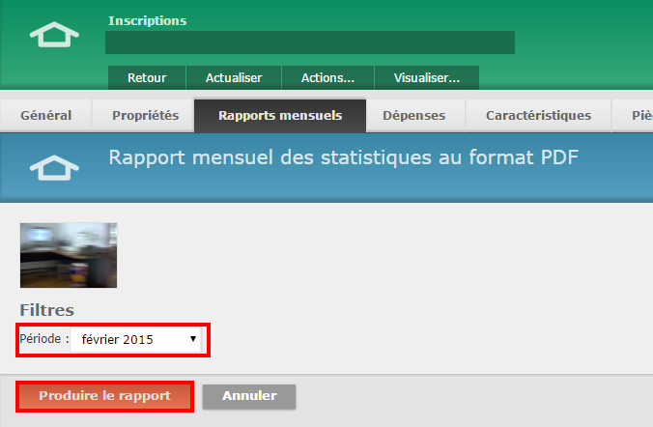Click the dark green bar under Inscriptions
Image resolution: width=653 pixels, height=427 pixels.
point(309,43)
